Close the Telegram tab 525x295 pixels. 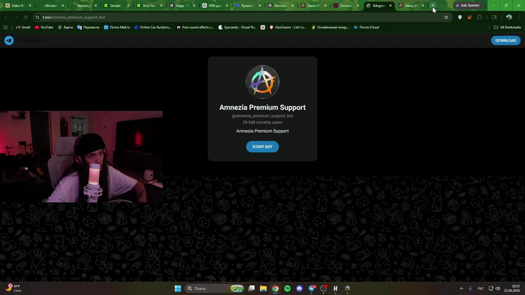[390, 6]
